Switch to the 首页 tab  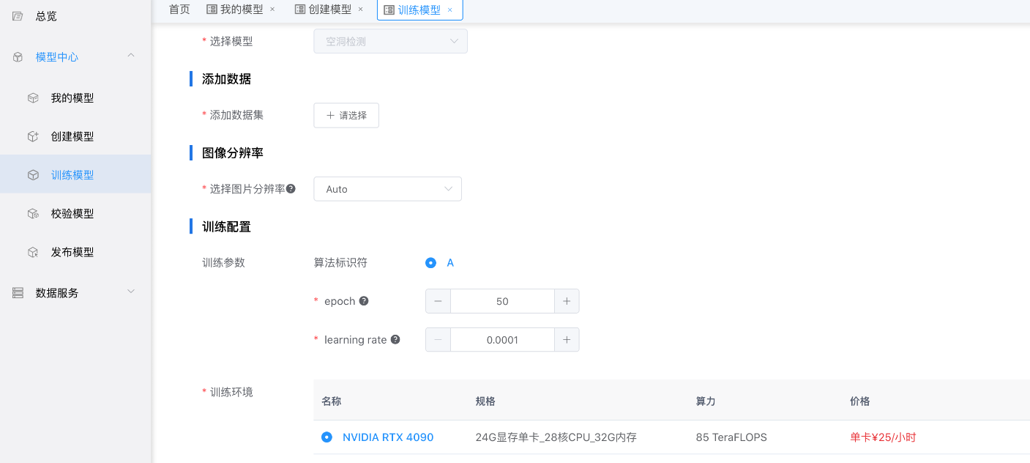click(179, 10)
